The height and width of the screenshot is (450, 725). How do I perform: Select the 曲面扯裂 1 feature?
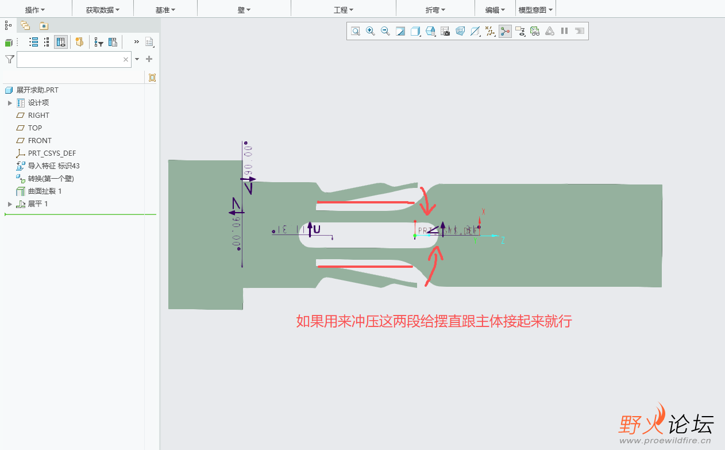tap(44, 191)
